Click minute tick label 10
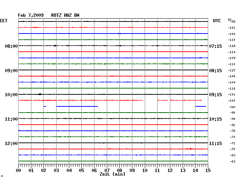 click(x=145, y=171)
